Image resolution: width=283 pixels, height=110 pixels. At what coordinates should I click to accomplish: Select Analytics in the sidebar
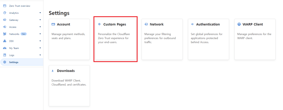pos(14,13)
